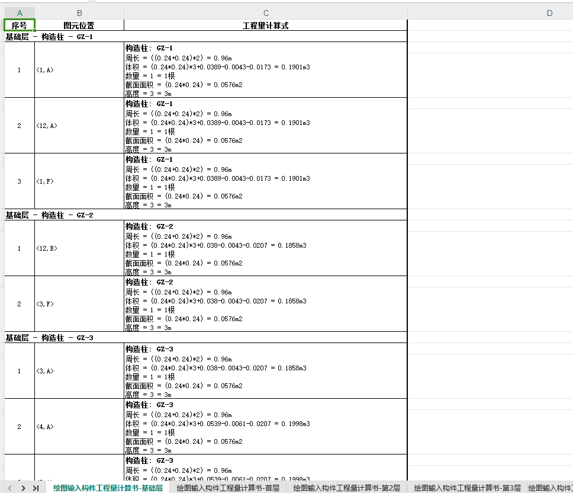
Task: Jump to the last sheet tab arrow
Action: tap(36, 488)
